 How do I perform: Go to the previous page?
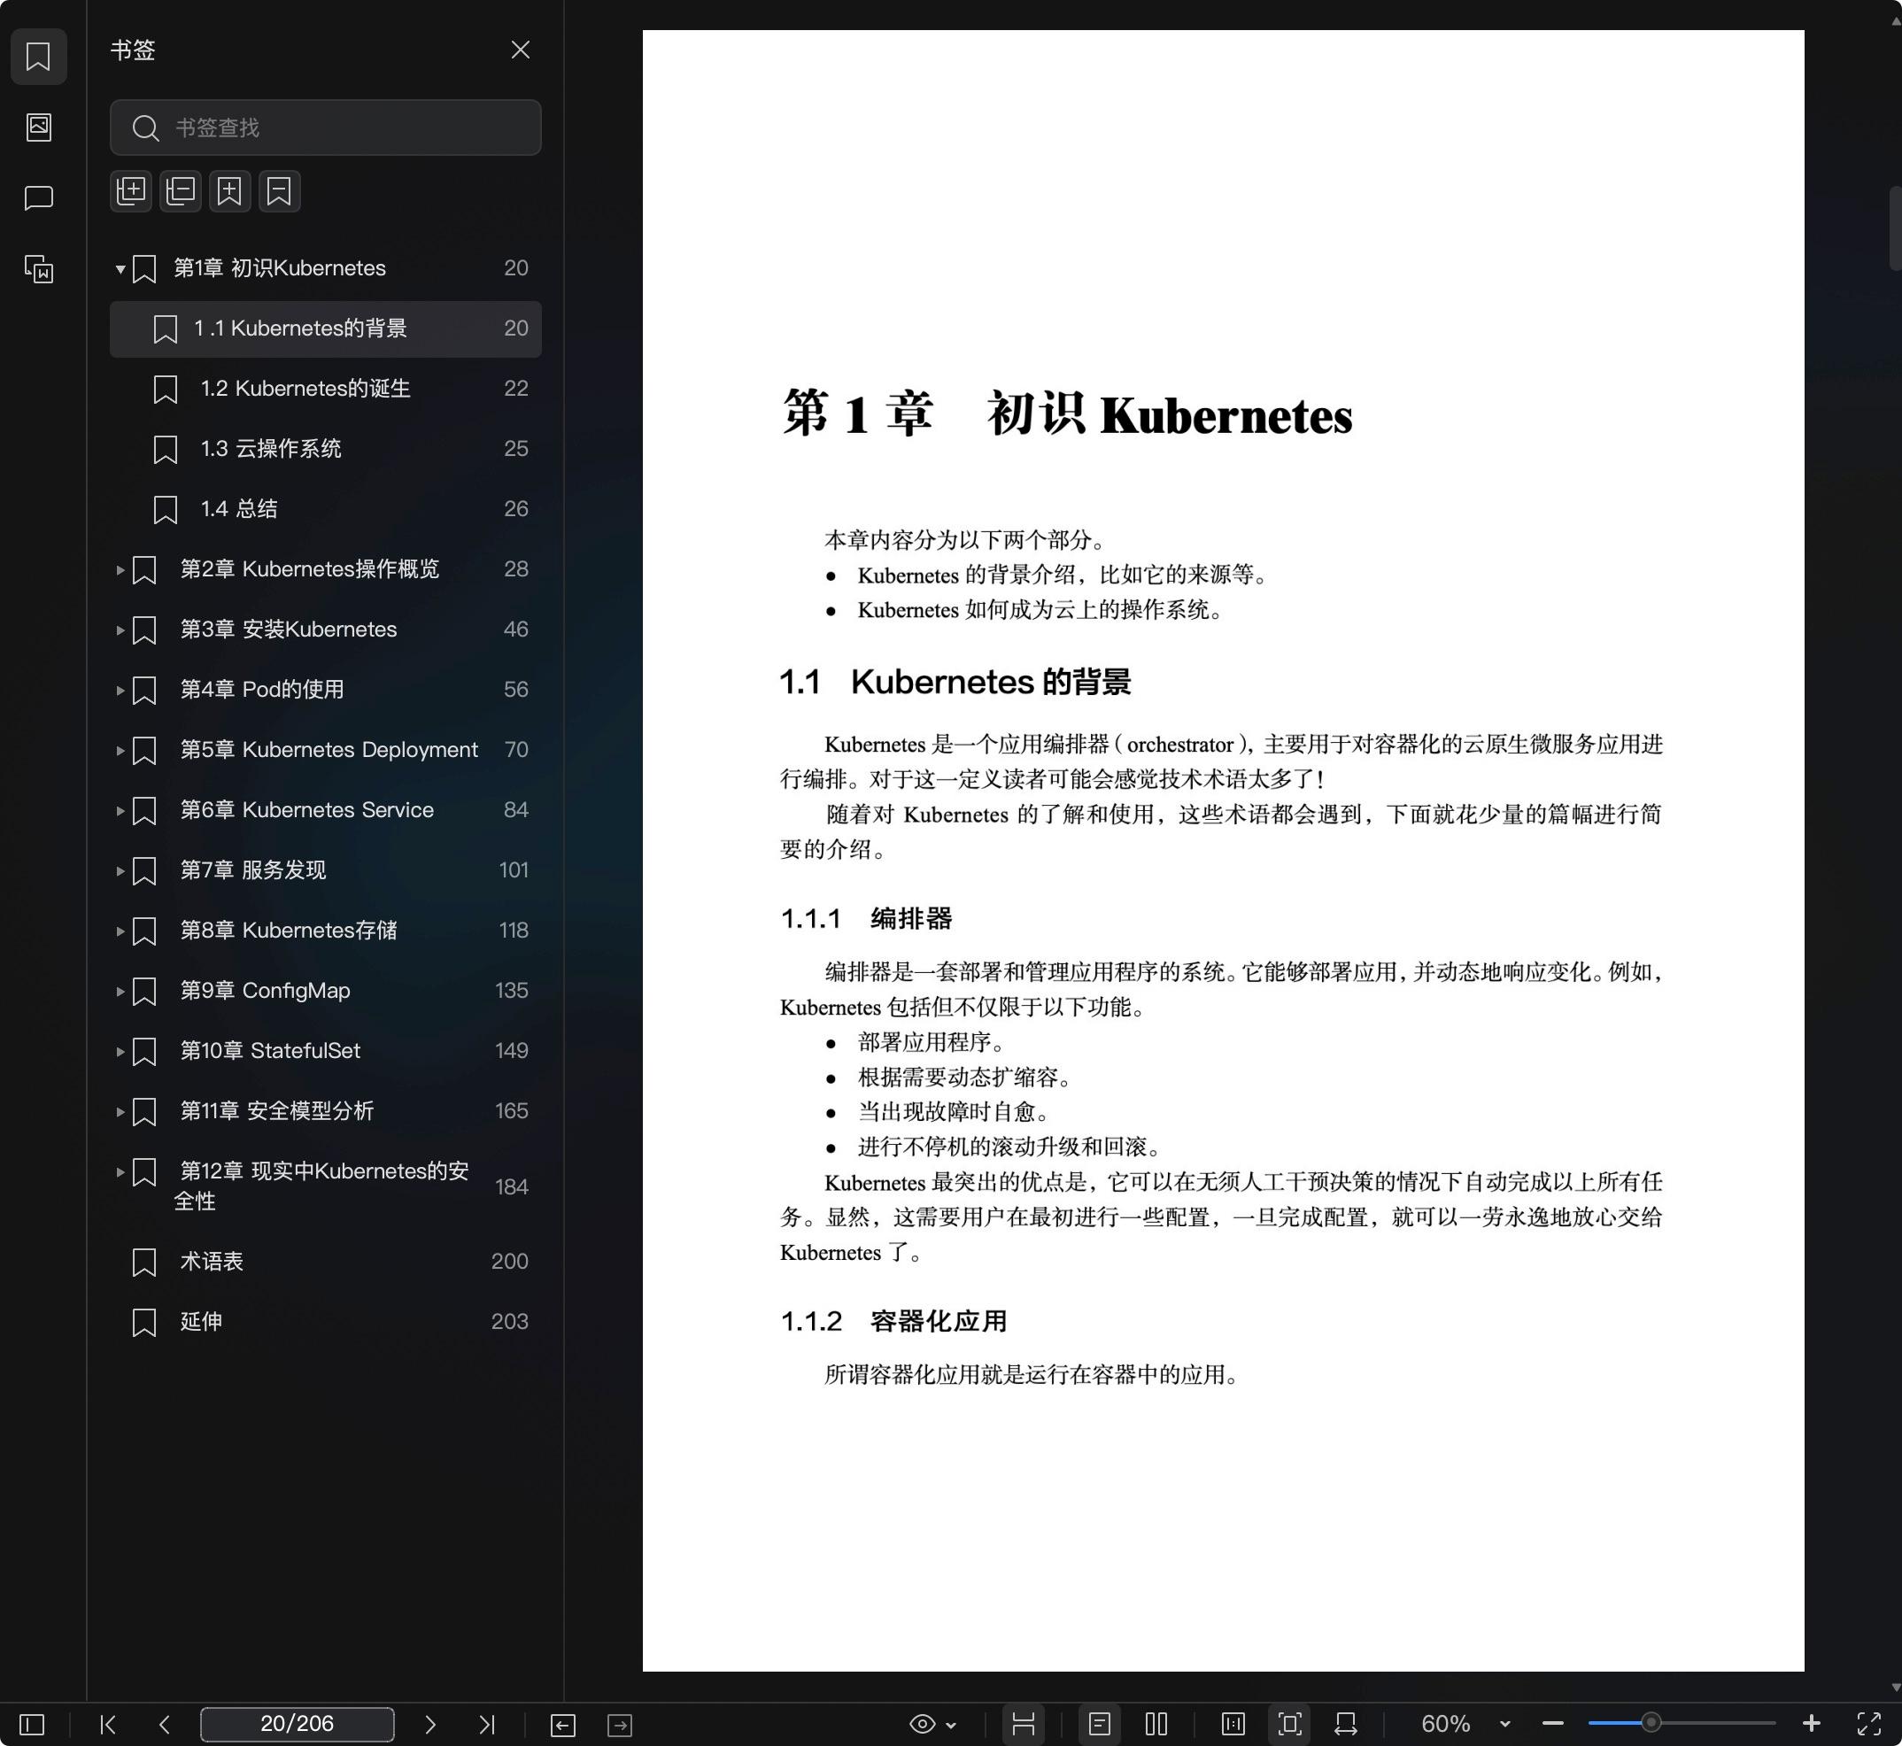tap(165, 1724)
